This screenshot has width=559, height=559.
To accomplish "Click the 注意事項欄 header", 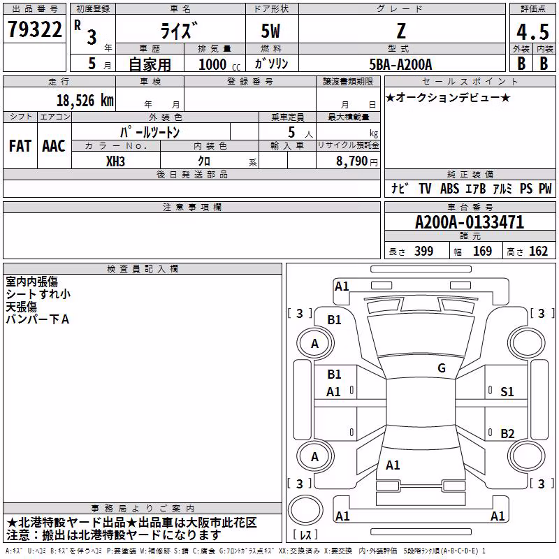I will click(191, 207).
